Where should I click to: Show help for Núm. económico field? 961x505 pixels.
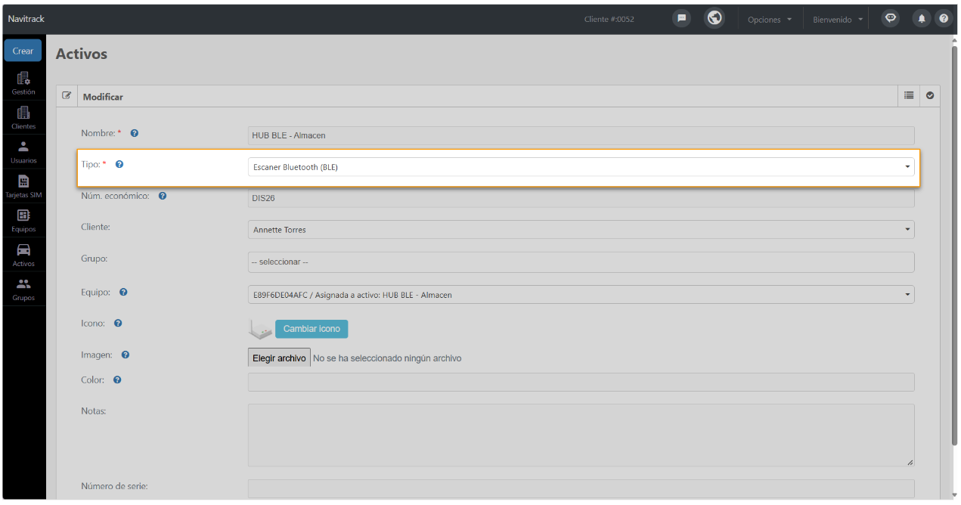[x=163, y=196]
